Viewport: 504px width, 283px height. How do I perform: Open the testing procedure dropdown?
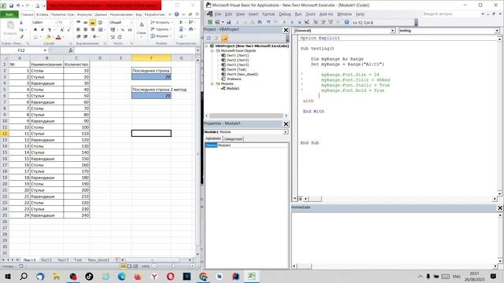[x=497, y=31]
